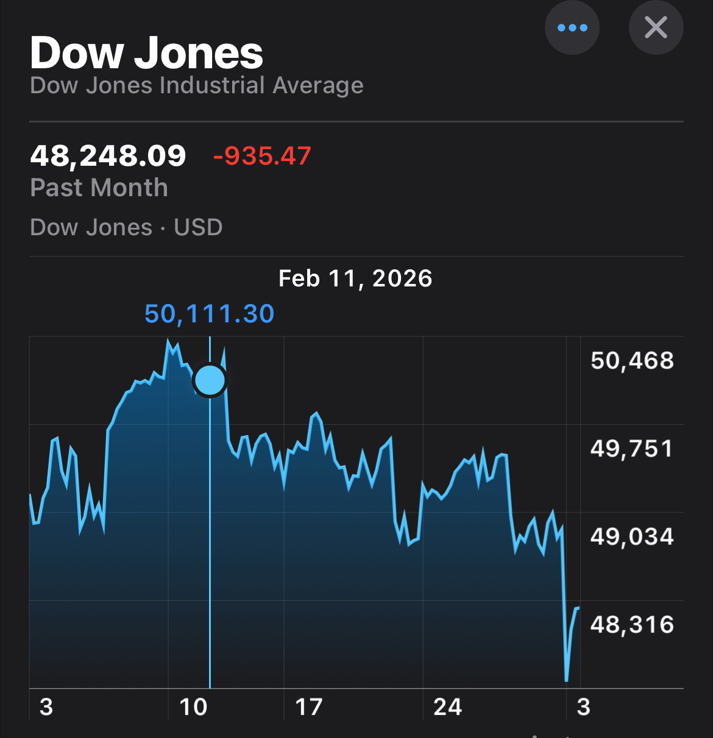Click the 48,316 y-axis label
This screenshot has width=713, height=738.
[x=632, y=625]
